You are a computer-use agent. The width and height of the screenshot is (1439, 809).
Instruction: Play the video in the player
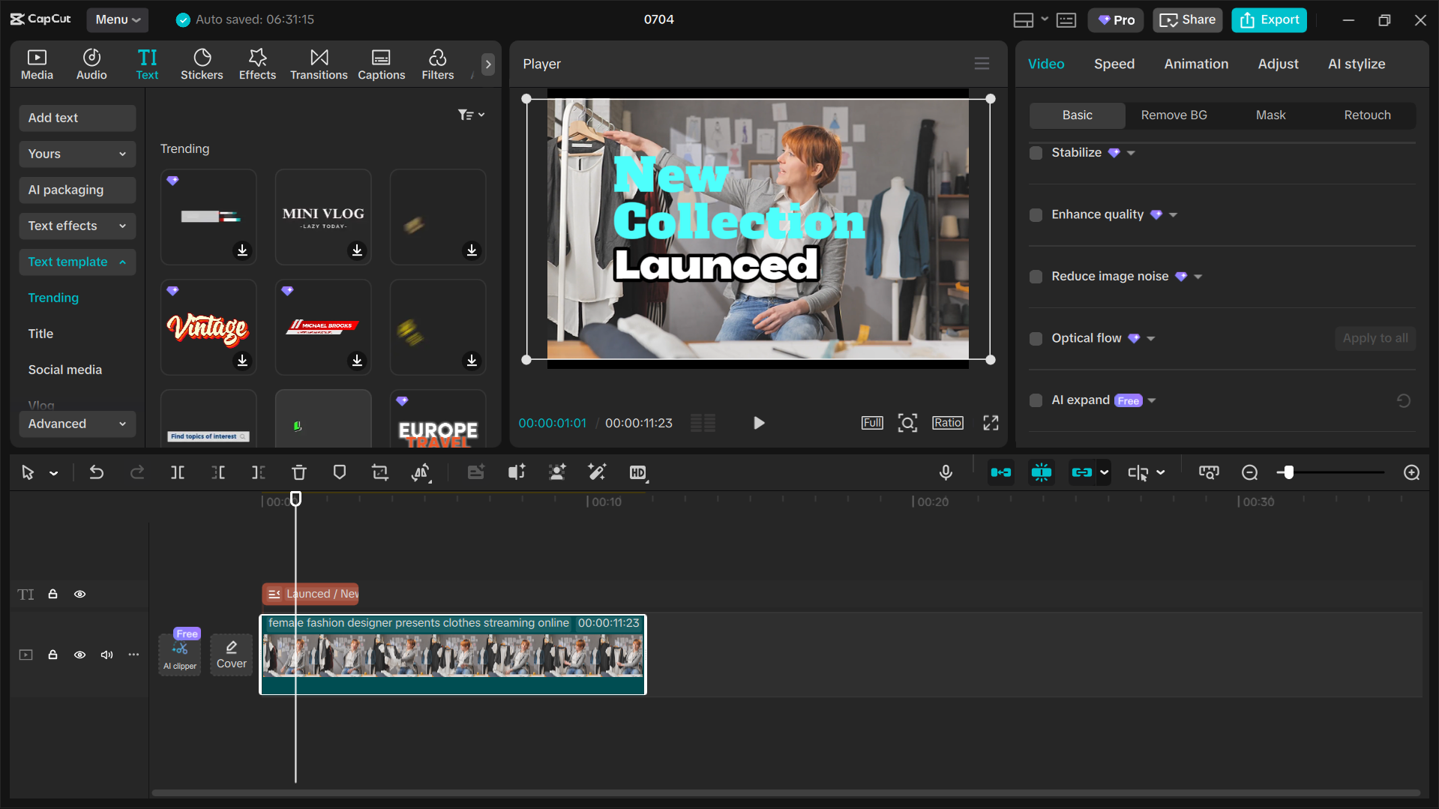(x=758, y=423)
